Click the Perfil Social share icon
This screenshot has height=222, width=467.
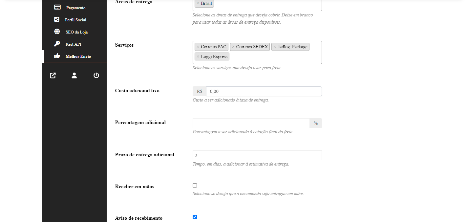click(x=57, y=19)
